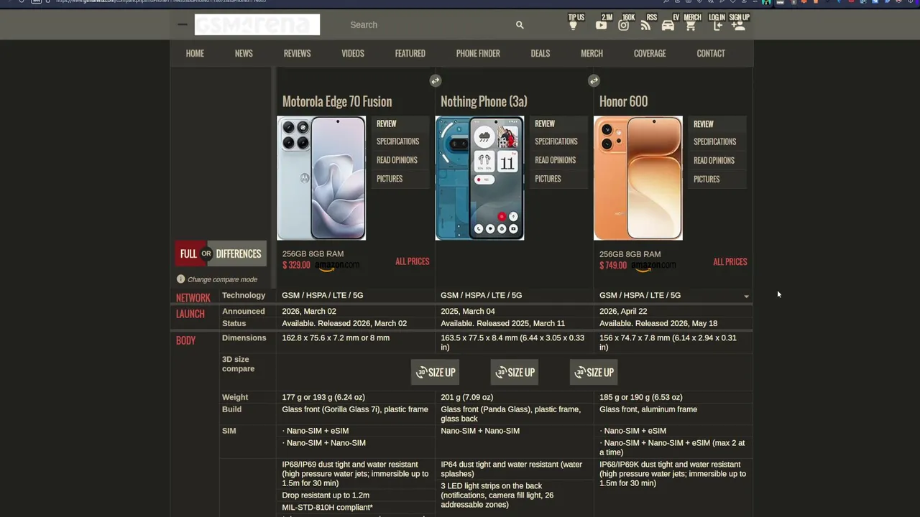The image size is (920, 517).
Task: Open Specifications for Honor 600
Action: 714,142
